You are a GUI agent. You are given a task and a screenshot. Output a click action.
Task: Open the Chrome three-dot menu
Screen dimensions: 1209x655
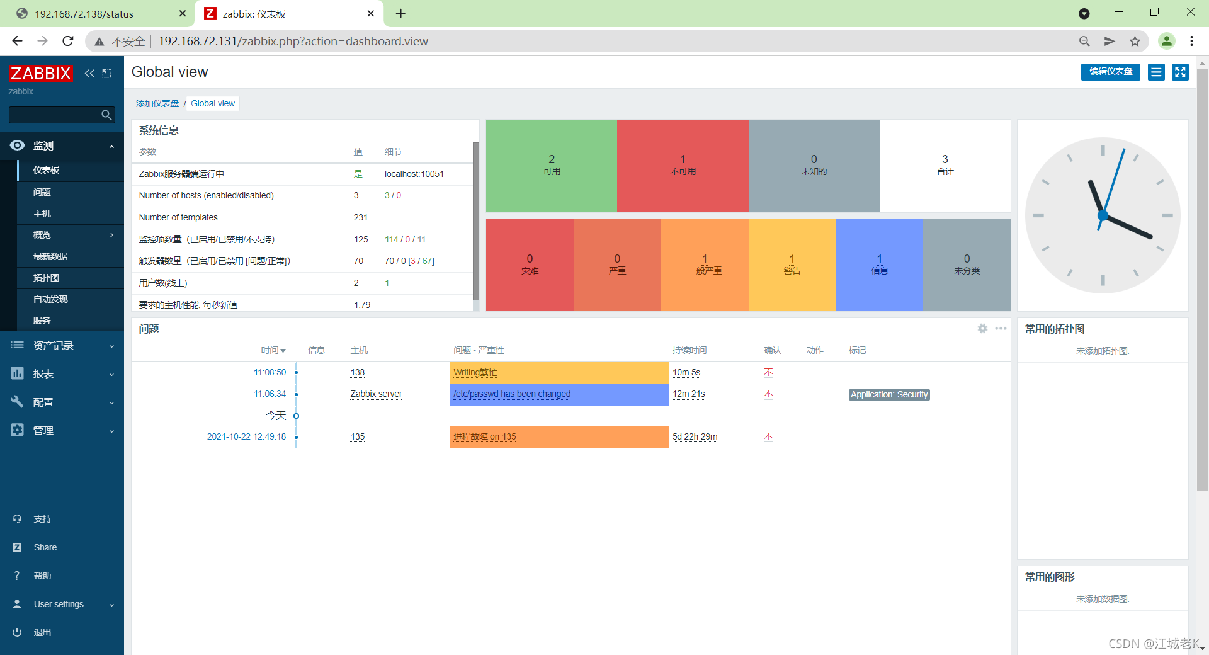[1191, 41]
